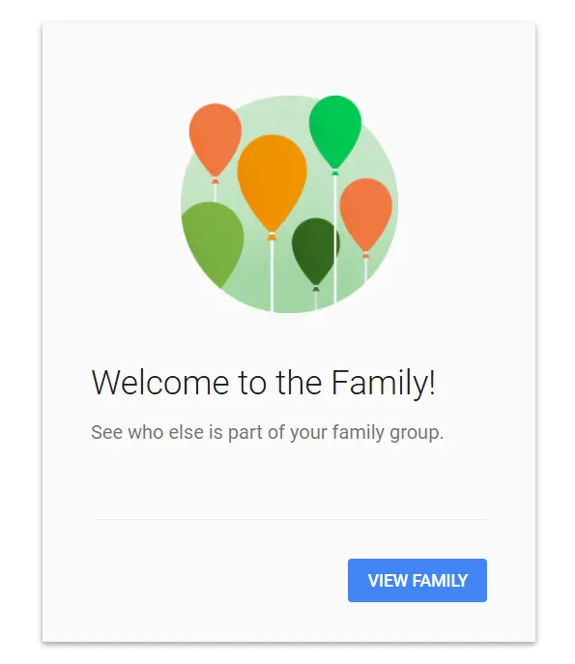
Task: Click the knot beneath the large orange balloon
Action: [272, 236]
